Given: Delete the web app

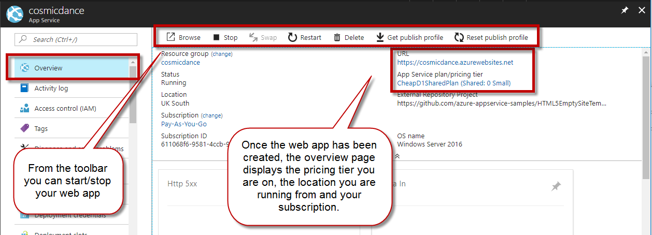Looking at the screenshot, I should (348, 37).
